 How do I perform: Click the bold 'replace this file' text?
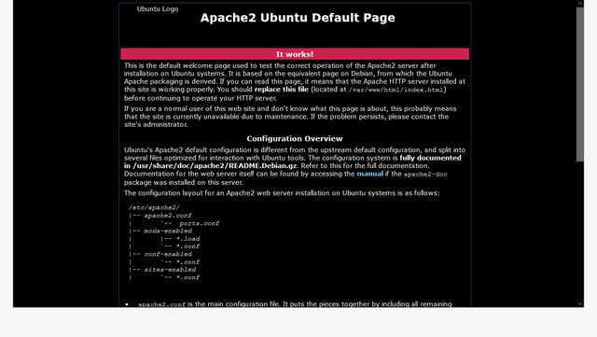282,90
